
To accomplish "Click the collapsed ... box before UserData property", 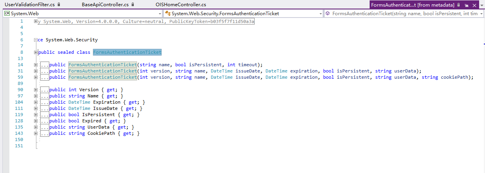I will tap(45, 127).
